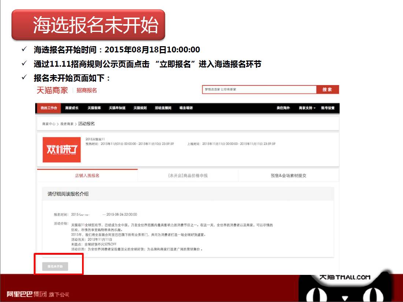Click the 活动介绍 label

pyautogui.click(x=61, y=224)
